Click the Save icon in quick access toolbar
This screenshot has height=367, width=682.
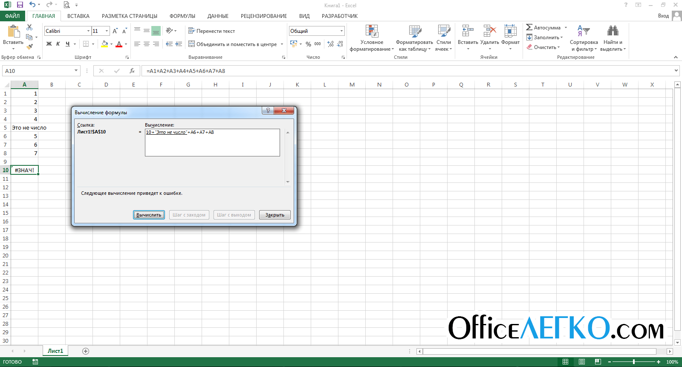[20, 5]
